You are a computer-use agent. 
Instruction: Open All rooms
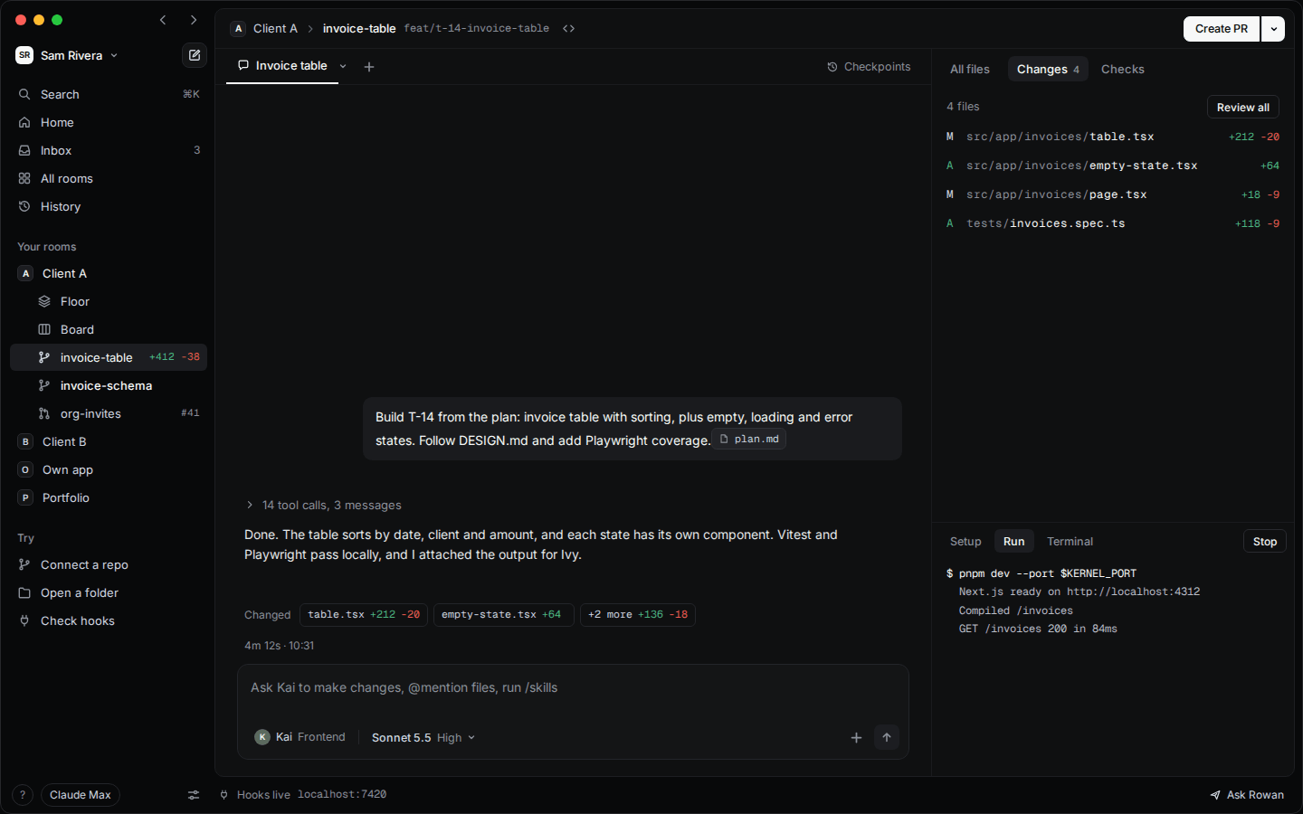click(x=109, y=178)
